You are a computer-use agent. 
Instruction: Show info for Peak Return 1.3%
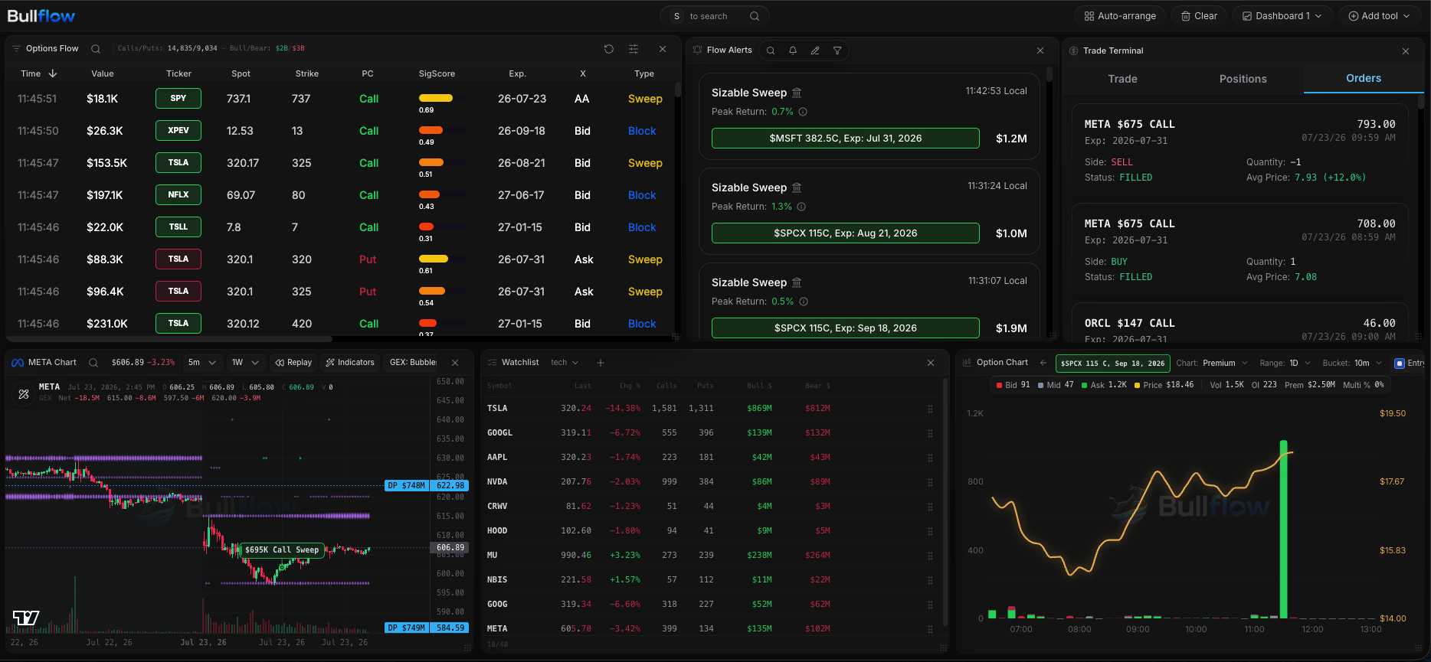(x=801, y=207)
